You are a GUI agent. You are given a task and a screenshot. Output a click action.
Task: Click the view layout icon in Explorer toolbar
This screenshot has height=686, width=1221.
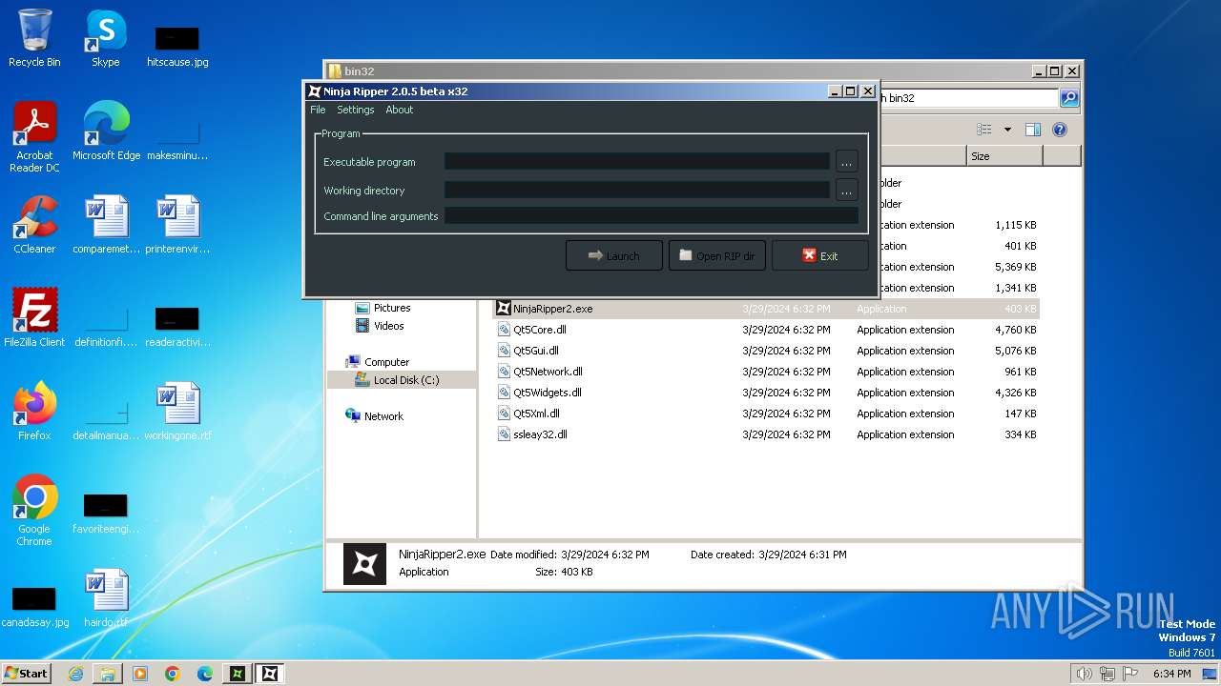[x=983, y=130]
